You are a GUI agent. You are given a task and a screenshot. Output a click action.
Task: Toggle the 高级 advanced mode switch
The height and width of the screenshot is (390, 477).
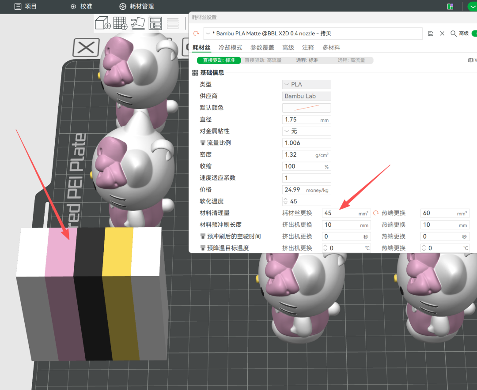(x=474, y=34)
